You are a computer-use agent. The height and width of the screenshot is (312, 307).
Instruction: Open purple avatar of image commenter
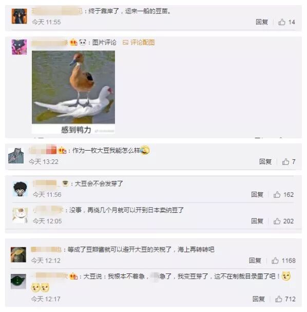tap(20, 47)
